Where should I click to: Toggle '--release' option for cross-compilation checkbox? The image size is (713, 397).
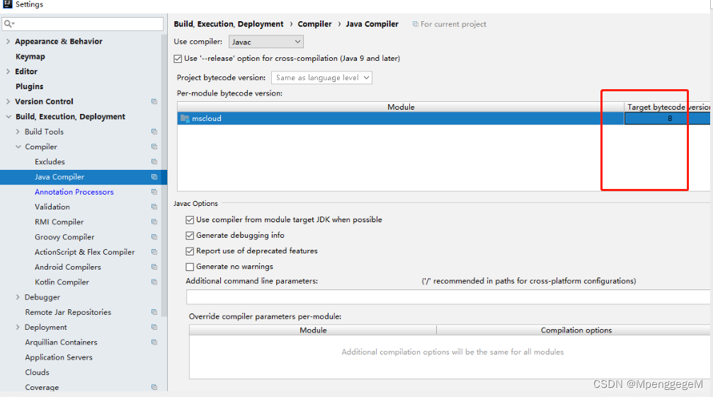[178, 59]
